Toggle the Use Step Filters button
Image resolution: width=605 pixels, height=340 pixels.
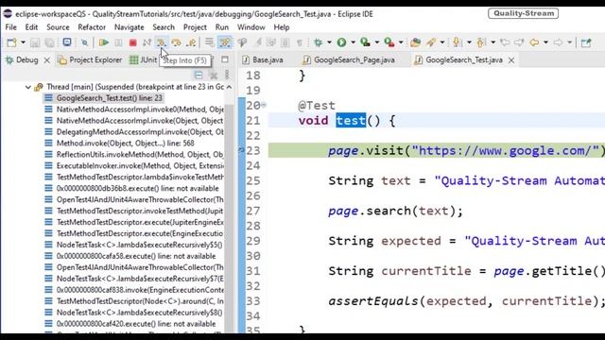click(225, 42)
